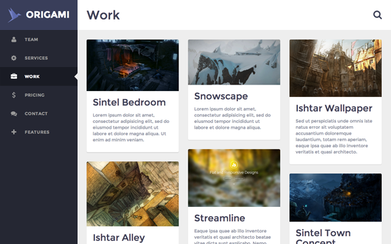Screen dimensions: 391x244
Task: Click the Services gear icon
Action: (14, 58)
